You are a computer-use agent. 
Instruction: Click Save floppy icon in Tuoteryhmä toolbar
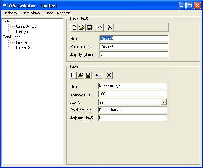[89, 27]
